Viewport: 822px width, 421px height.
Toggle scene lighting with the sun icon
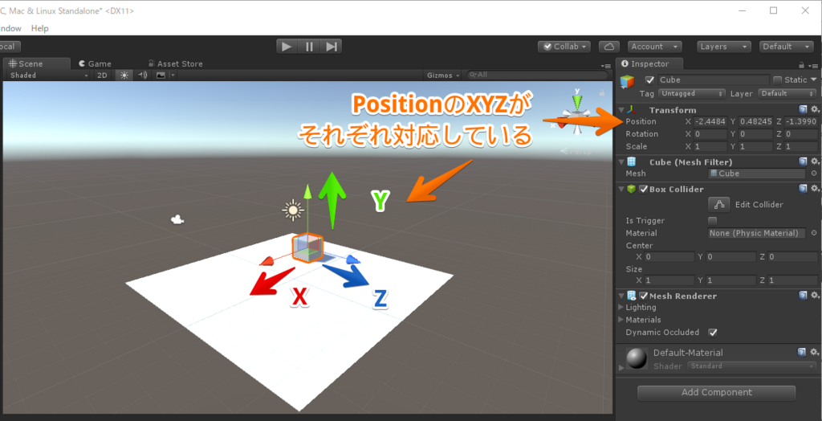pyautogui.click(x=124, y=75)
